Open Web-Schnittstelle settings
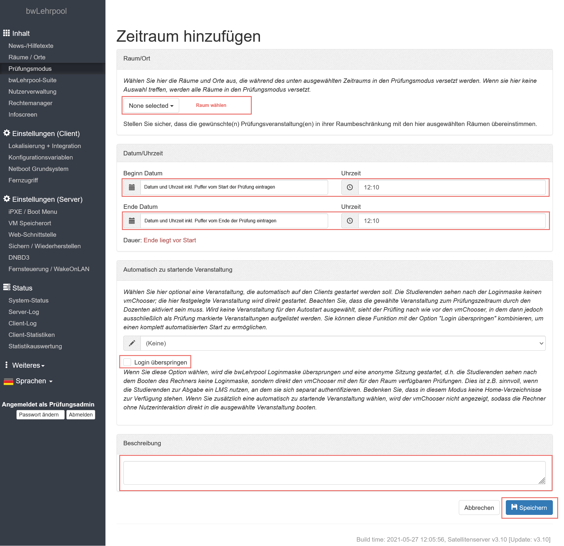Image resolution: width=564 pixels, height=546 pixels. click(x=32, y=235)
